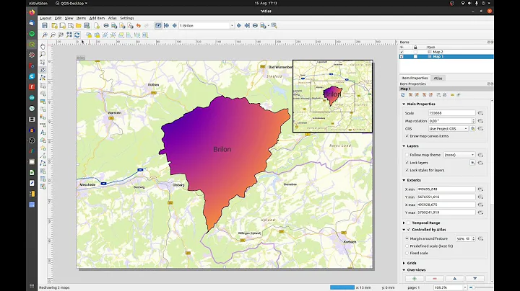Screen dimensions: 520x291
Task: Open the atlas feature dropdown showing Brilon
Action: (207, 25)
